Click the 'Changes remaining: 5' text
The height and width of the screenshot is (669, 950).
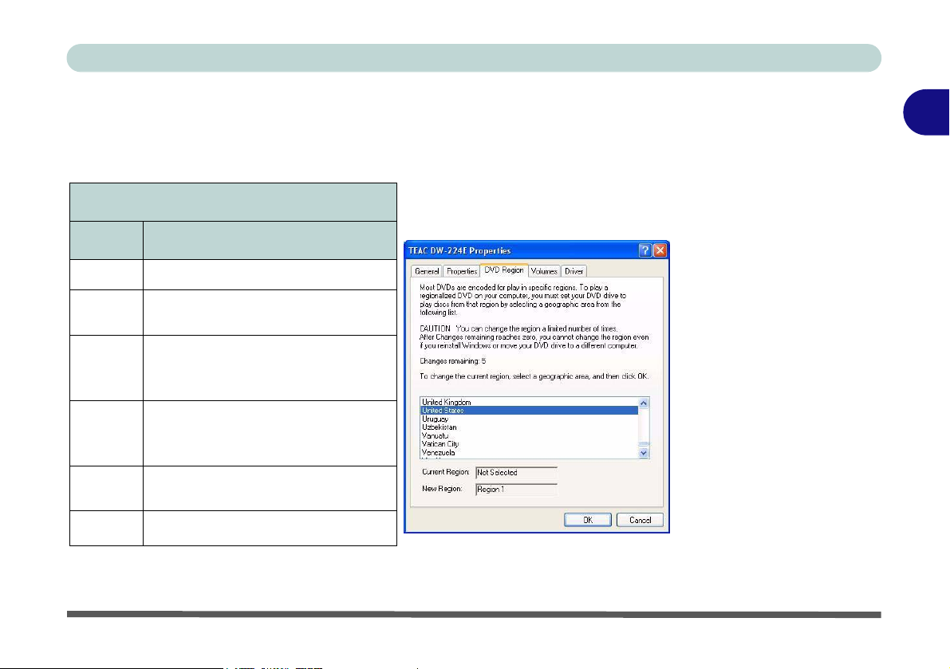pyautogui.click(x=452, y=361)
